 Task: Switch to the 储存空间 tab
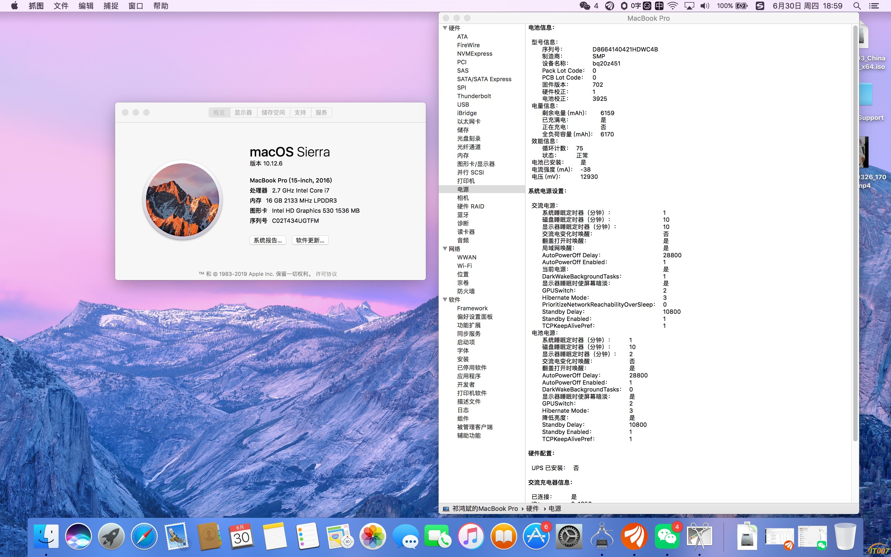(x=273, y=112)
